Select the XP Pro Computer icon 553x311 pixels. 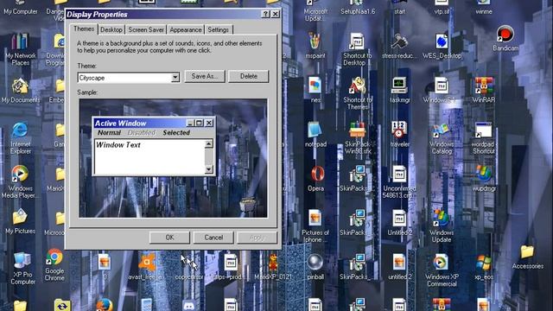coord(22,269)
